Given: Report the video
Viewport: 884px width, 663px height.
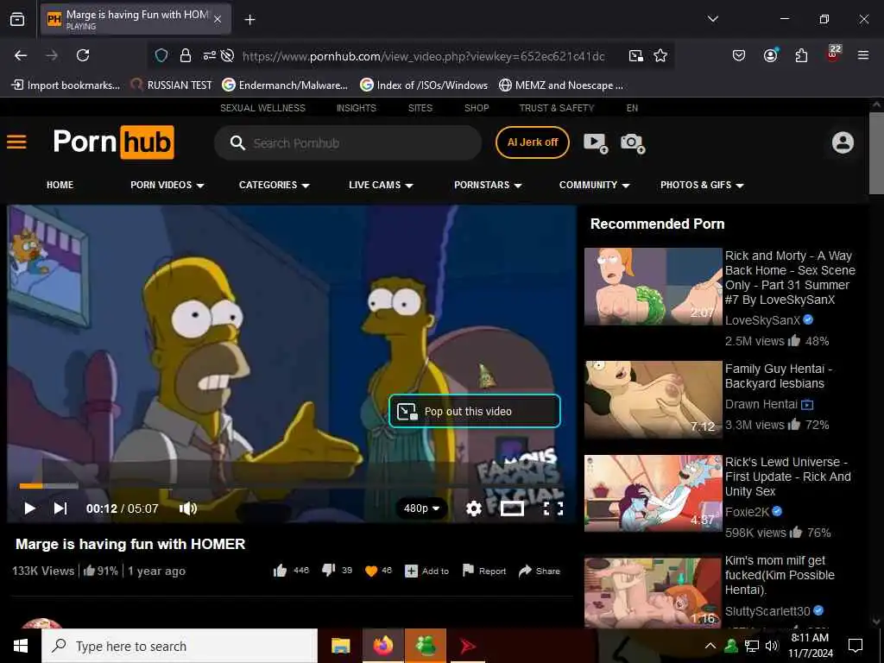Looking at the screenshot, I should (x=483, y=571).
